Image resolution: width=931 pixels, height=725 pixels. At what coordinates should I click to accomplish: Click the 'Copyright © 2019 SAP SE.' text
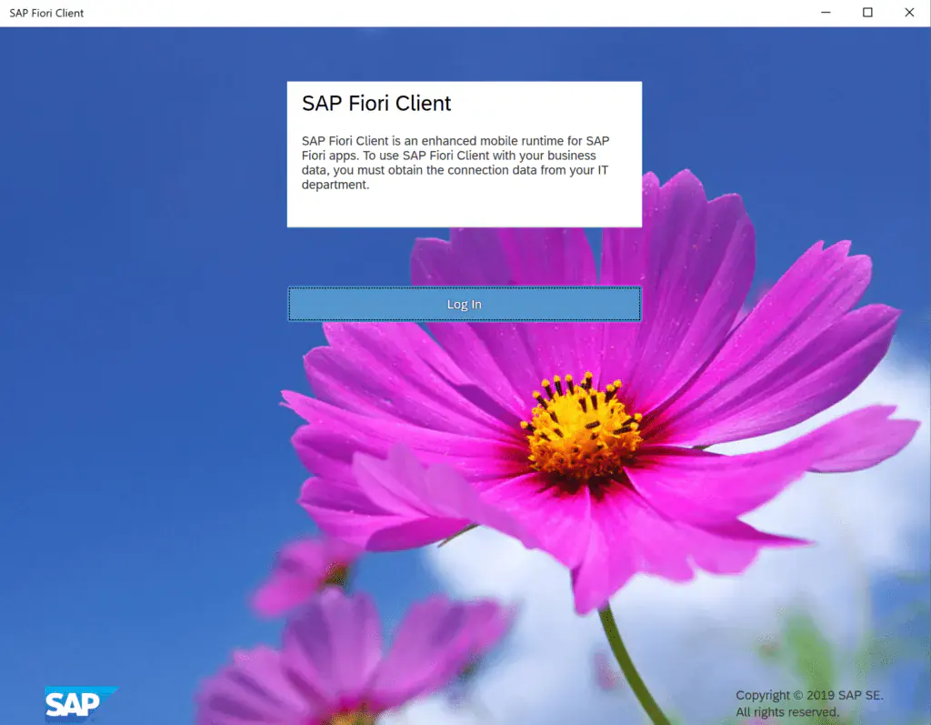(x=809, y=695)
